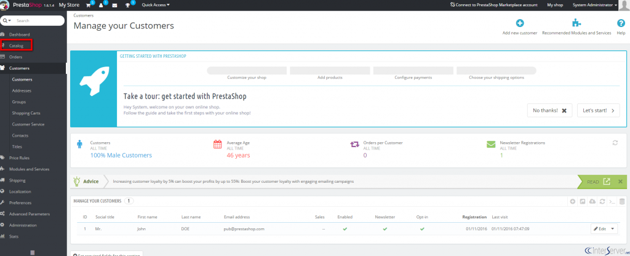
Task: Click the Let's start! button
Action: pyautogui.click(x=598, y=111)
